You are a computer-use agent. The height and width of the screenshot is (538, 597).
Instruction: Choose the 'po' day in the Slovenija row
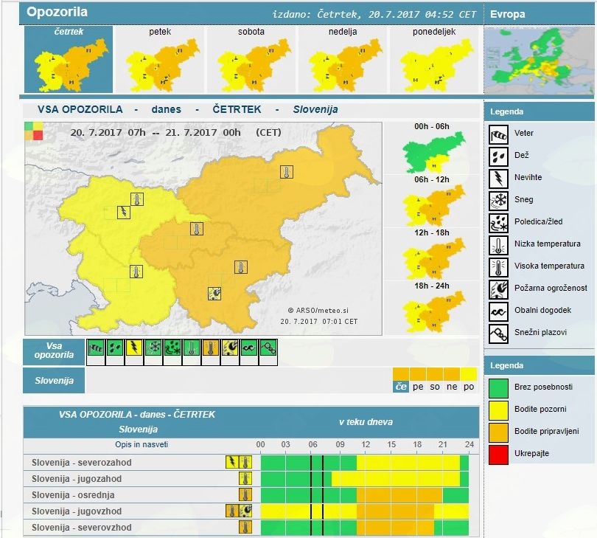(469, 386)
